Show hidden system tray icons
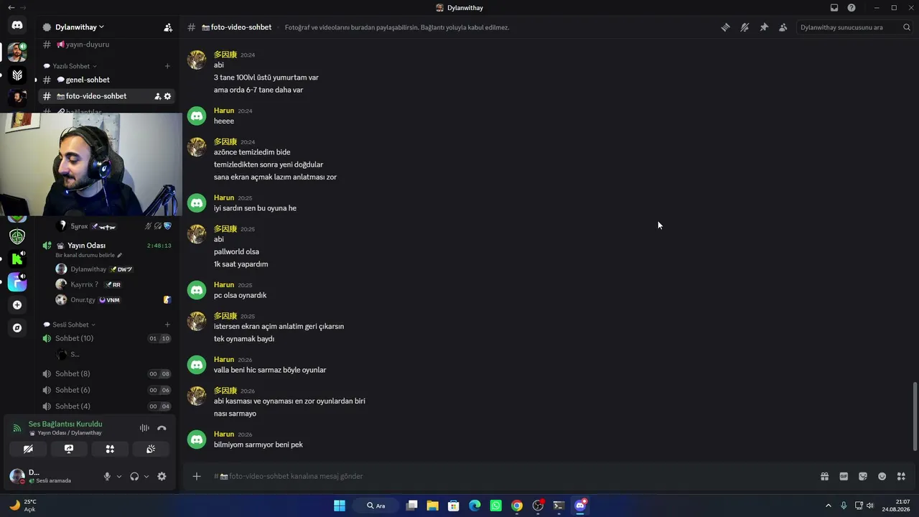This screenshot has height=517, width=919. (828, 506)
